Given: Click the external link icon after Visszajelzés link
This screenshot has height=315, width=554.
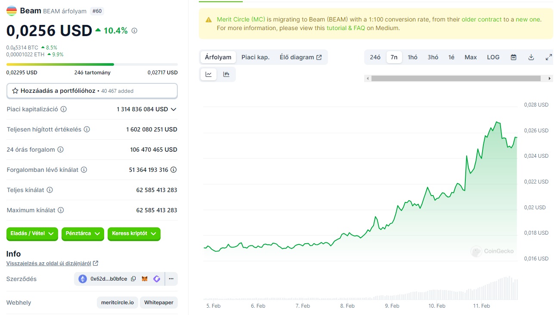Looking at the screenshot, I should (x=96, y=263).
